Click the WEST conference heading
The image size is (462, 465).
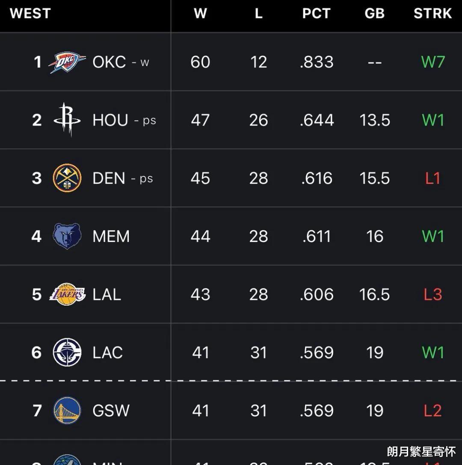coord(30,13)
